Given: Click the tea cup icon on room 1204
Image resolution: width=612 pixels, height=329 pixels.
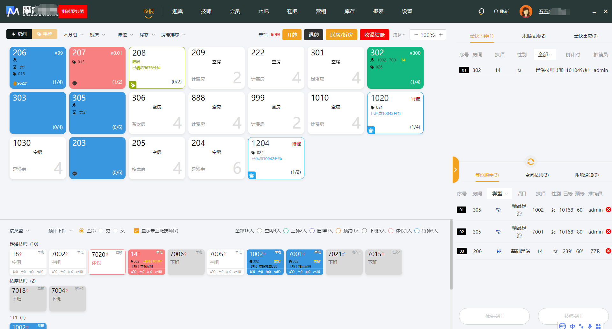Looking at the screenshot, I should [x=252, y=175].
